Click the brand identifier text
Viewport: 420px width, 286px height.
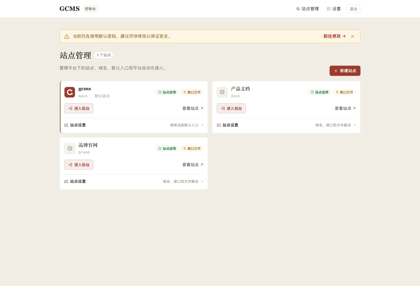(84, 152)
